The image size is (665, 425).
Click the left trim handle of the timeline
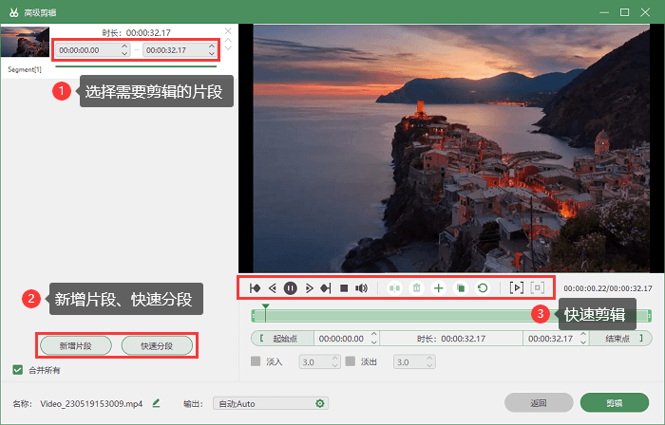[254, 316]
